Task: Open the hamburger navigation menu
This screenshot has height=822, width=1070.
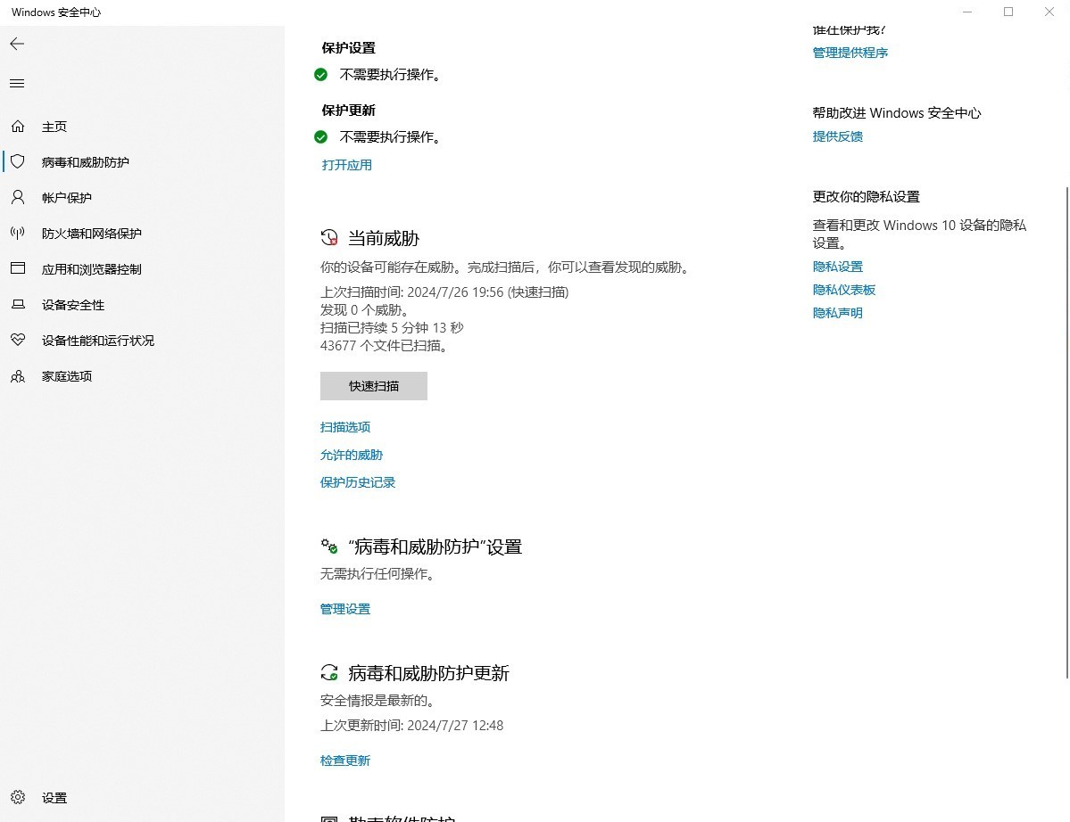Action: tap(17, 83)
